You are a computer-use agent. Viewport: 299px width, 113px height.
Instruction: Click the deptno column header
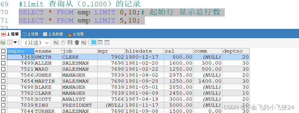pos(236,51)
